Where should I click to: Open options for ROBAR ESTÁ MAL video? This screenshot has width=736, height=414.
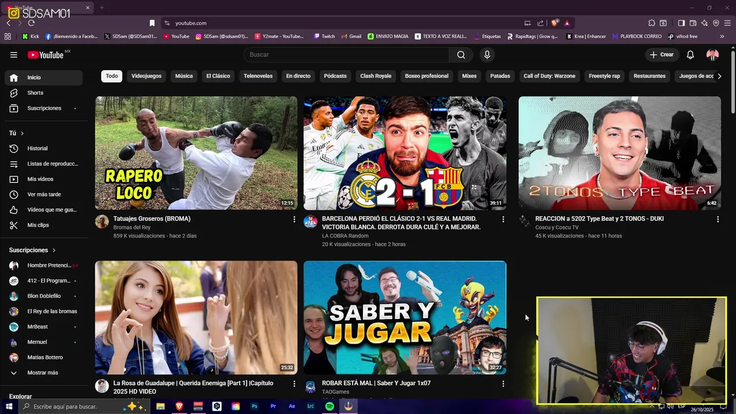(x=503, y=384)
